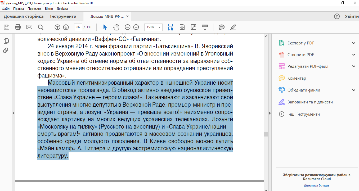Open the attachments paperclip panel
The height and width of the screenshot is (191, 359).
(6, 51)
